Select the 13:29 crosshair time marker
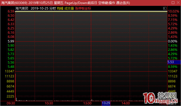This screenshot has width=181, height=106. point(106,103)
